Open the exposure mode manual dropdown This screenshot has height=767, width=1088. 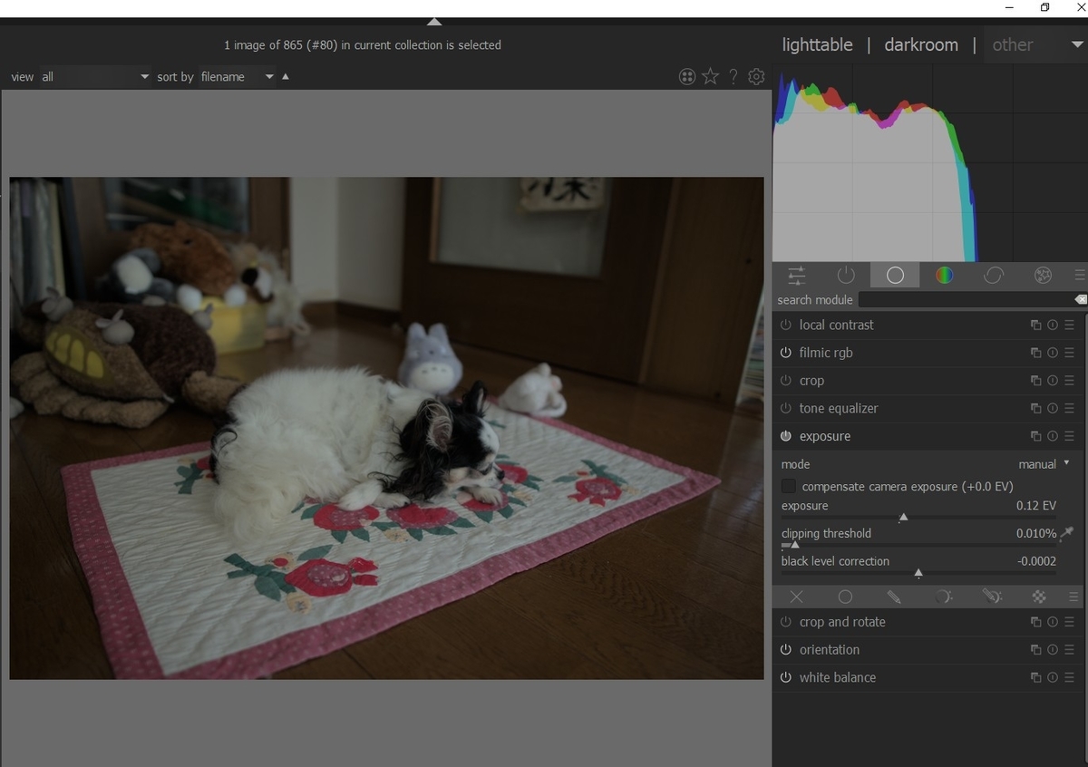[1044, 464]
